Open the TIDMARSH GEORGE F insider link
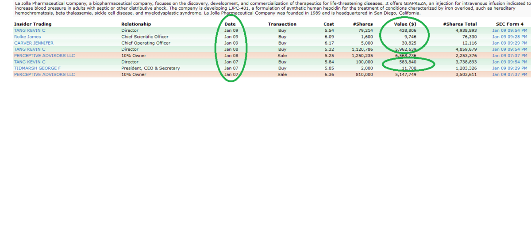The width and height of the screenshot is (531, 240). point(37,68)
